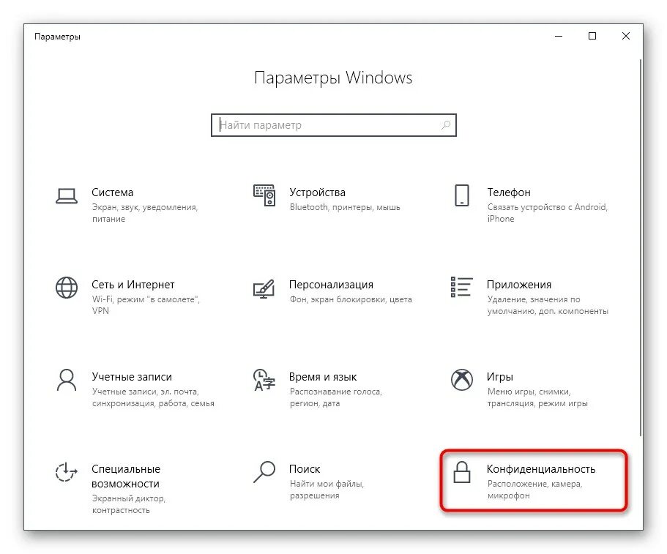Select the Время и язык title
The height and width of the screenshot is (554, 667).
tap(323, 377)
